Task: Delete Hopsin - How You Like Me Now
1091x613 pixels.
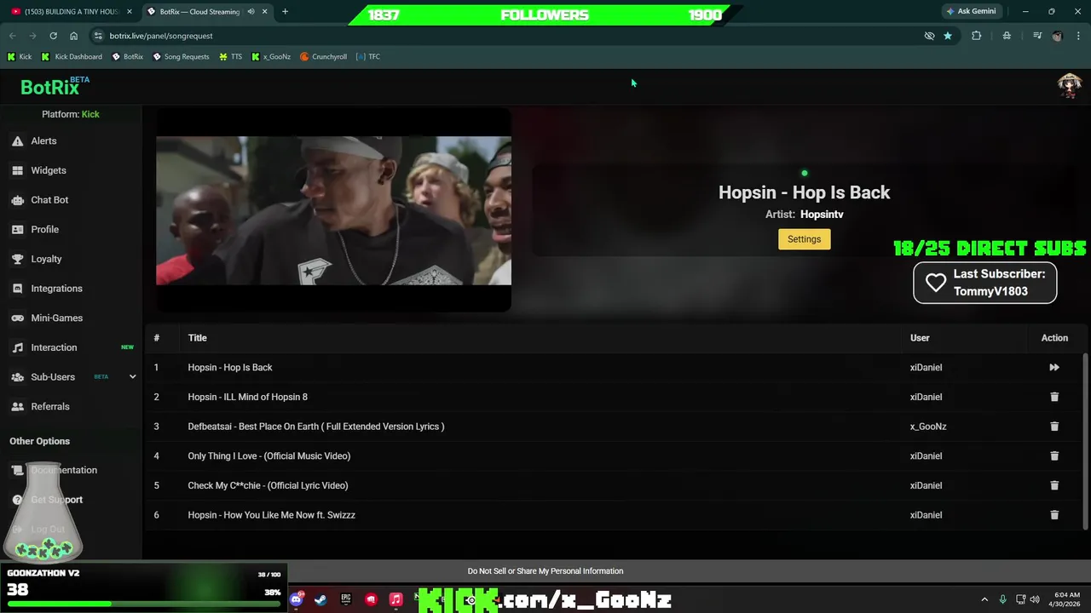Action: point(1054,515)
